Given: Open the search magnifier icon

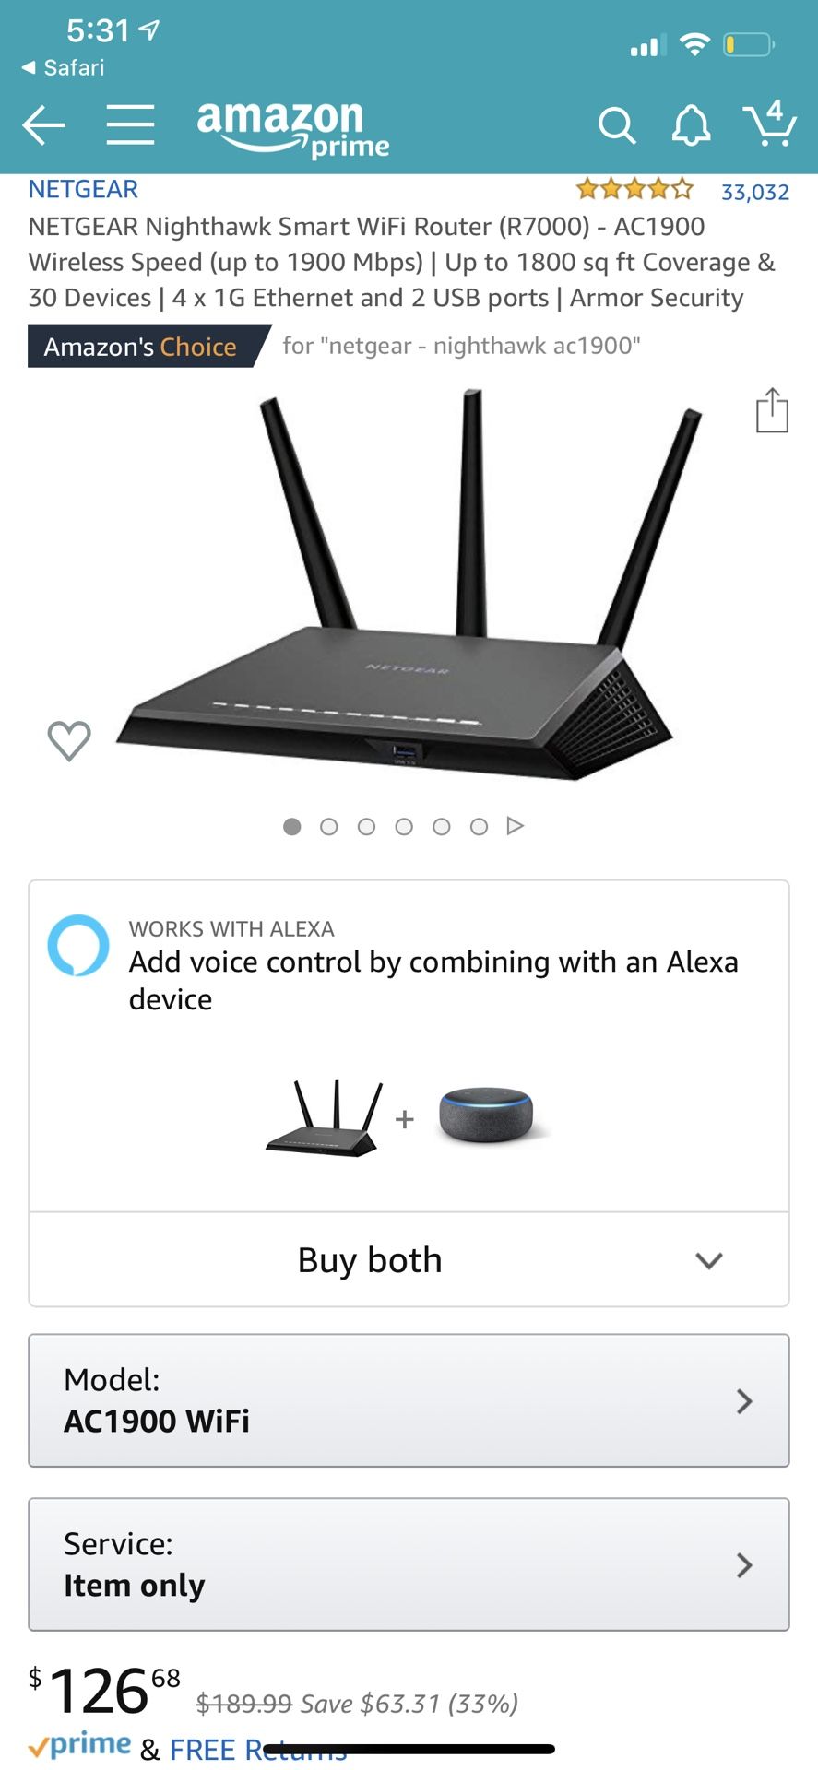Looking at the screenshot, I should 617,126.
